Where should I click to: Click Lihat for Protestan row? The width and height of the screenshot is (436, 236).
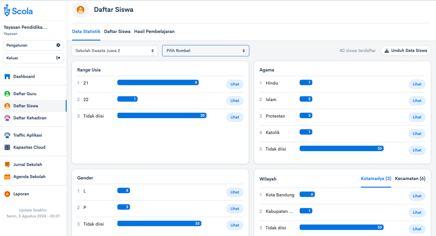pyautogui.click(x=417, y=117)
